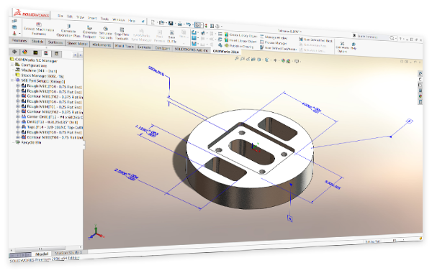Click the Select cursor tool icon

197,25
